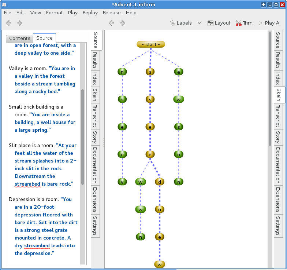Viewport: 287px width, 270px height.
Task: Click source text scrollbar thumb
Action: (83, 137)
